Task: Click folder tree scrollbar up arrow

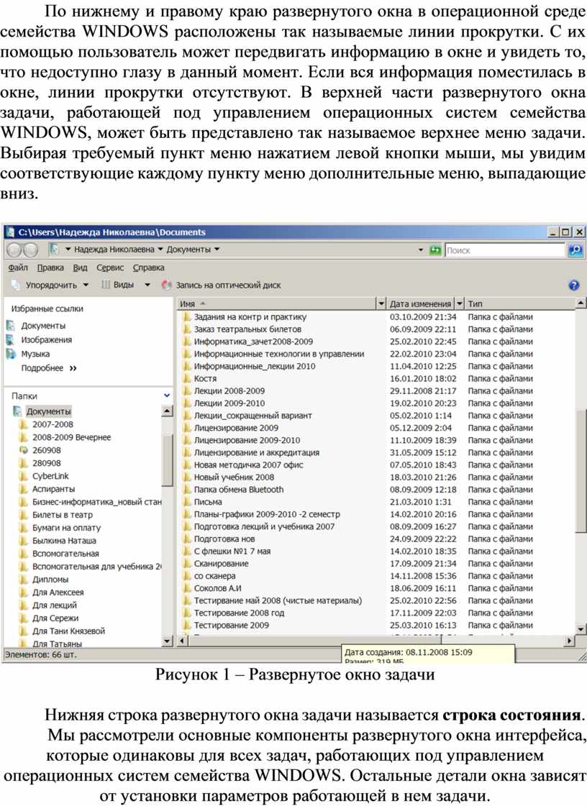Action: pyautogui.click(x=167, y=411)
